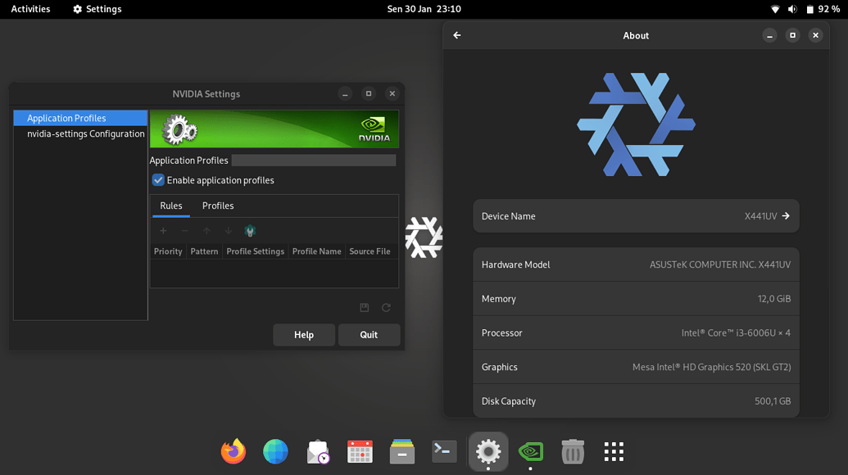Switch to the Profiles tab
The height and width of the screenshot is (475, 848).
pos(217,206)
